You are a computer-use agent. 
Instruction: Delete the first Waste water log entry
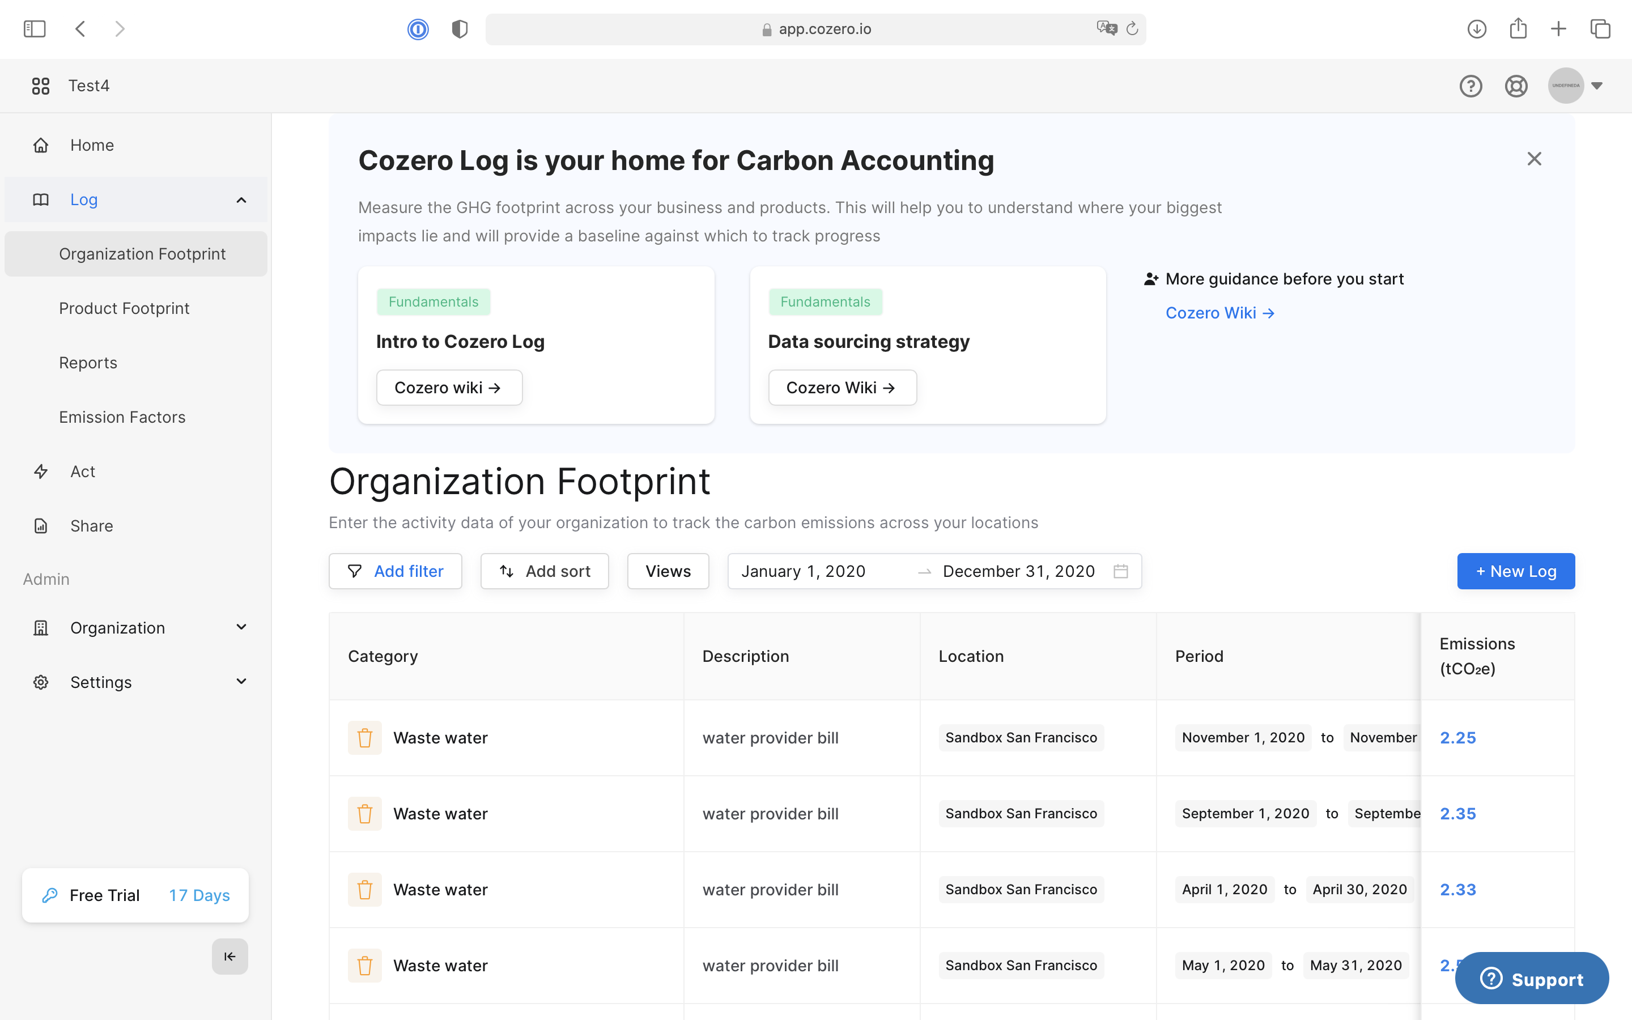point(365,737)
